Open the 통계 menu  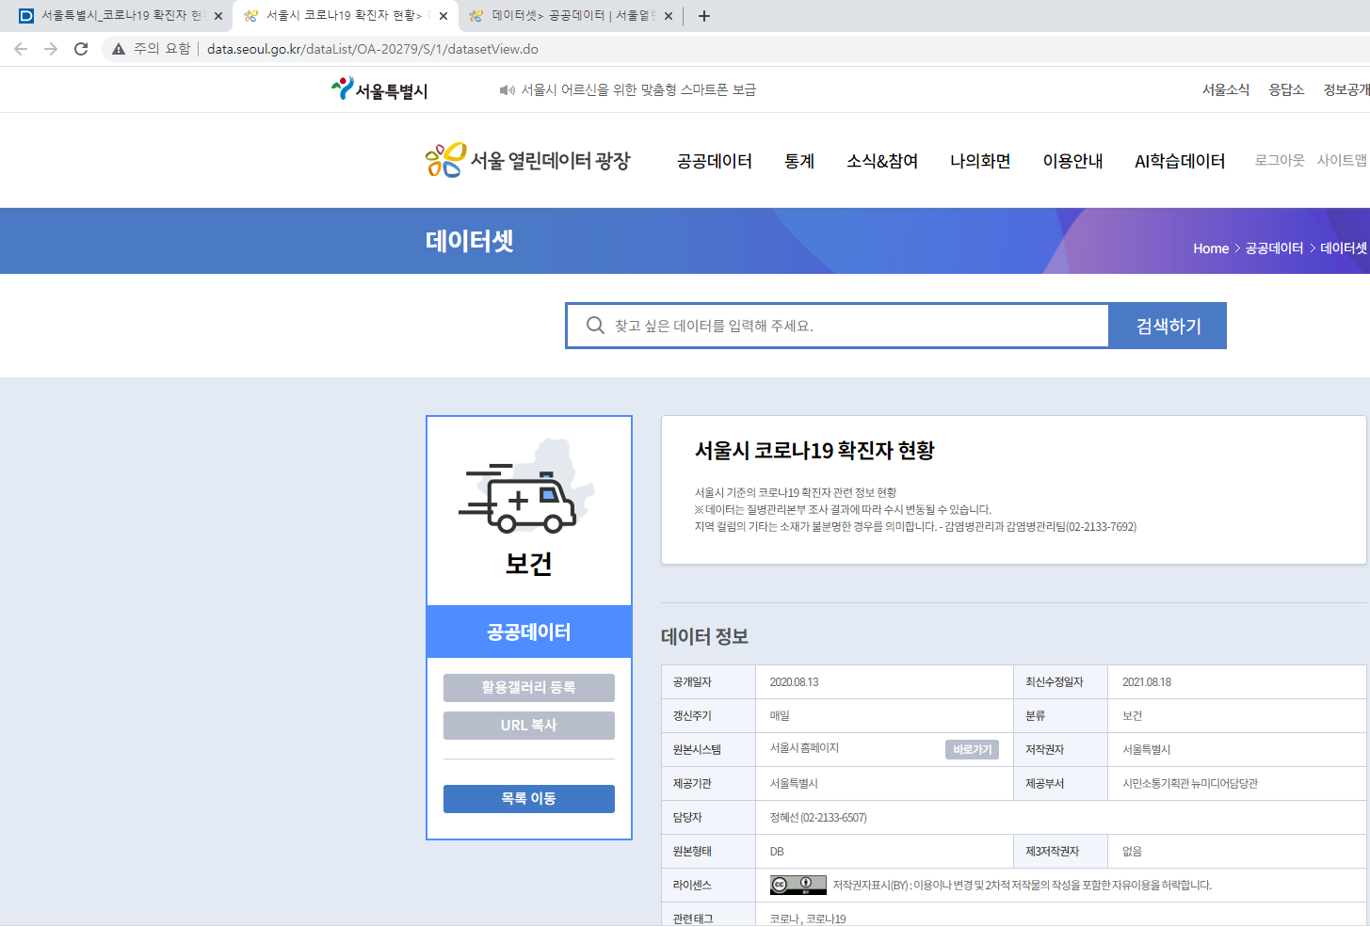799,161
